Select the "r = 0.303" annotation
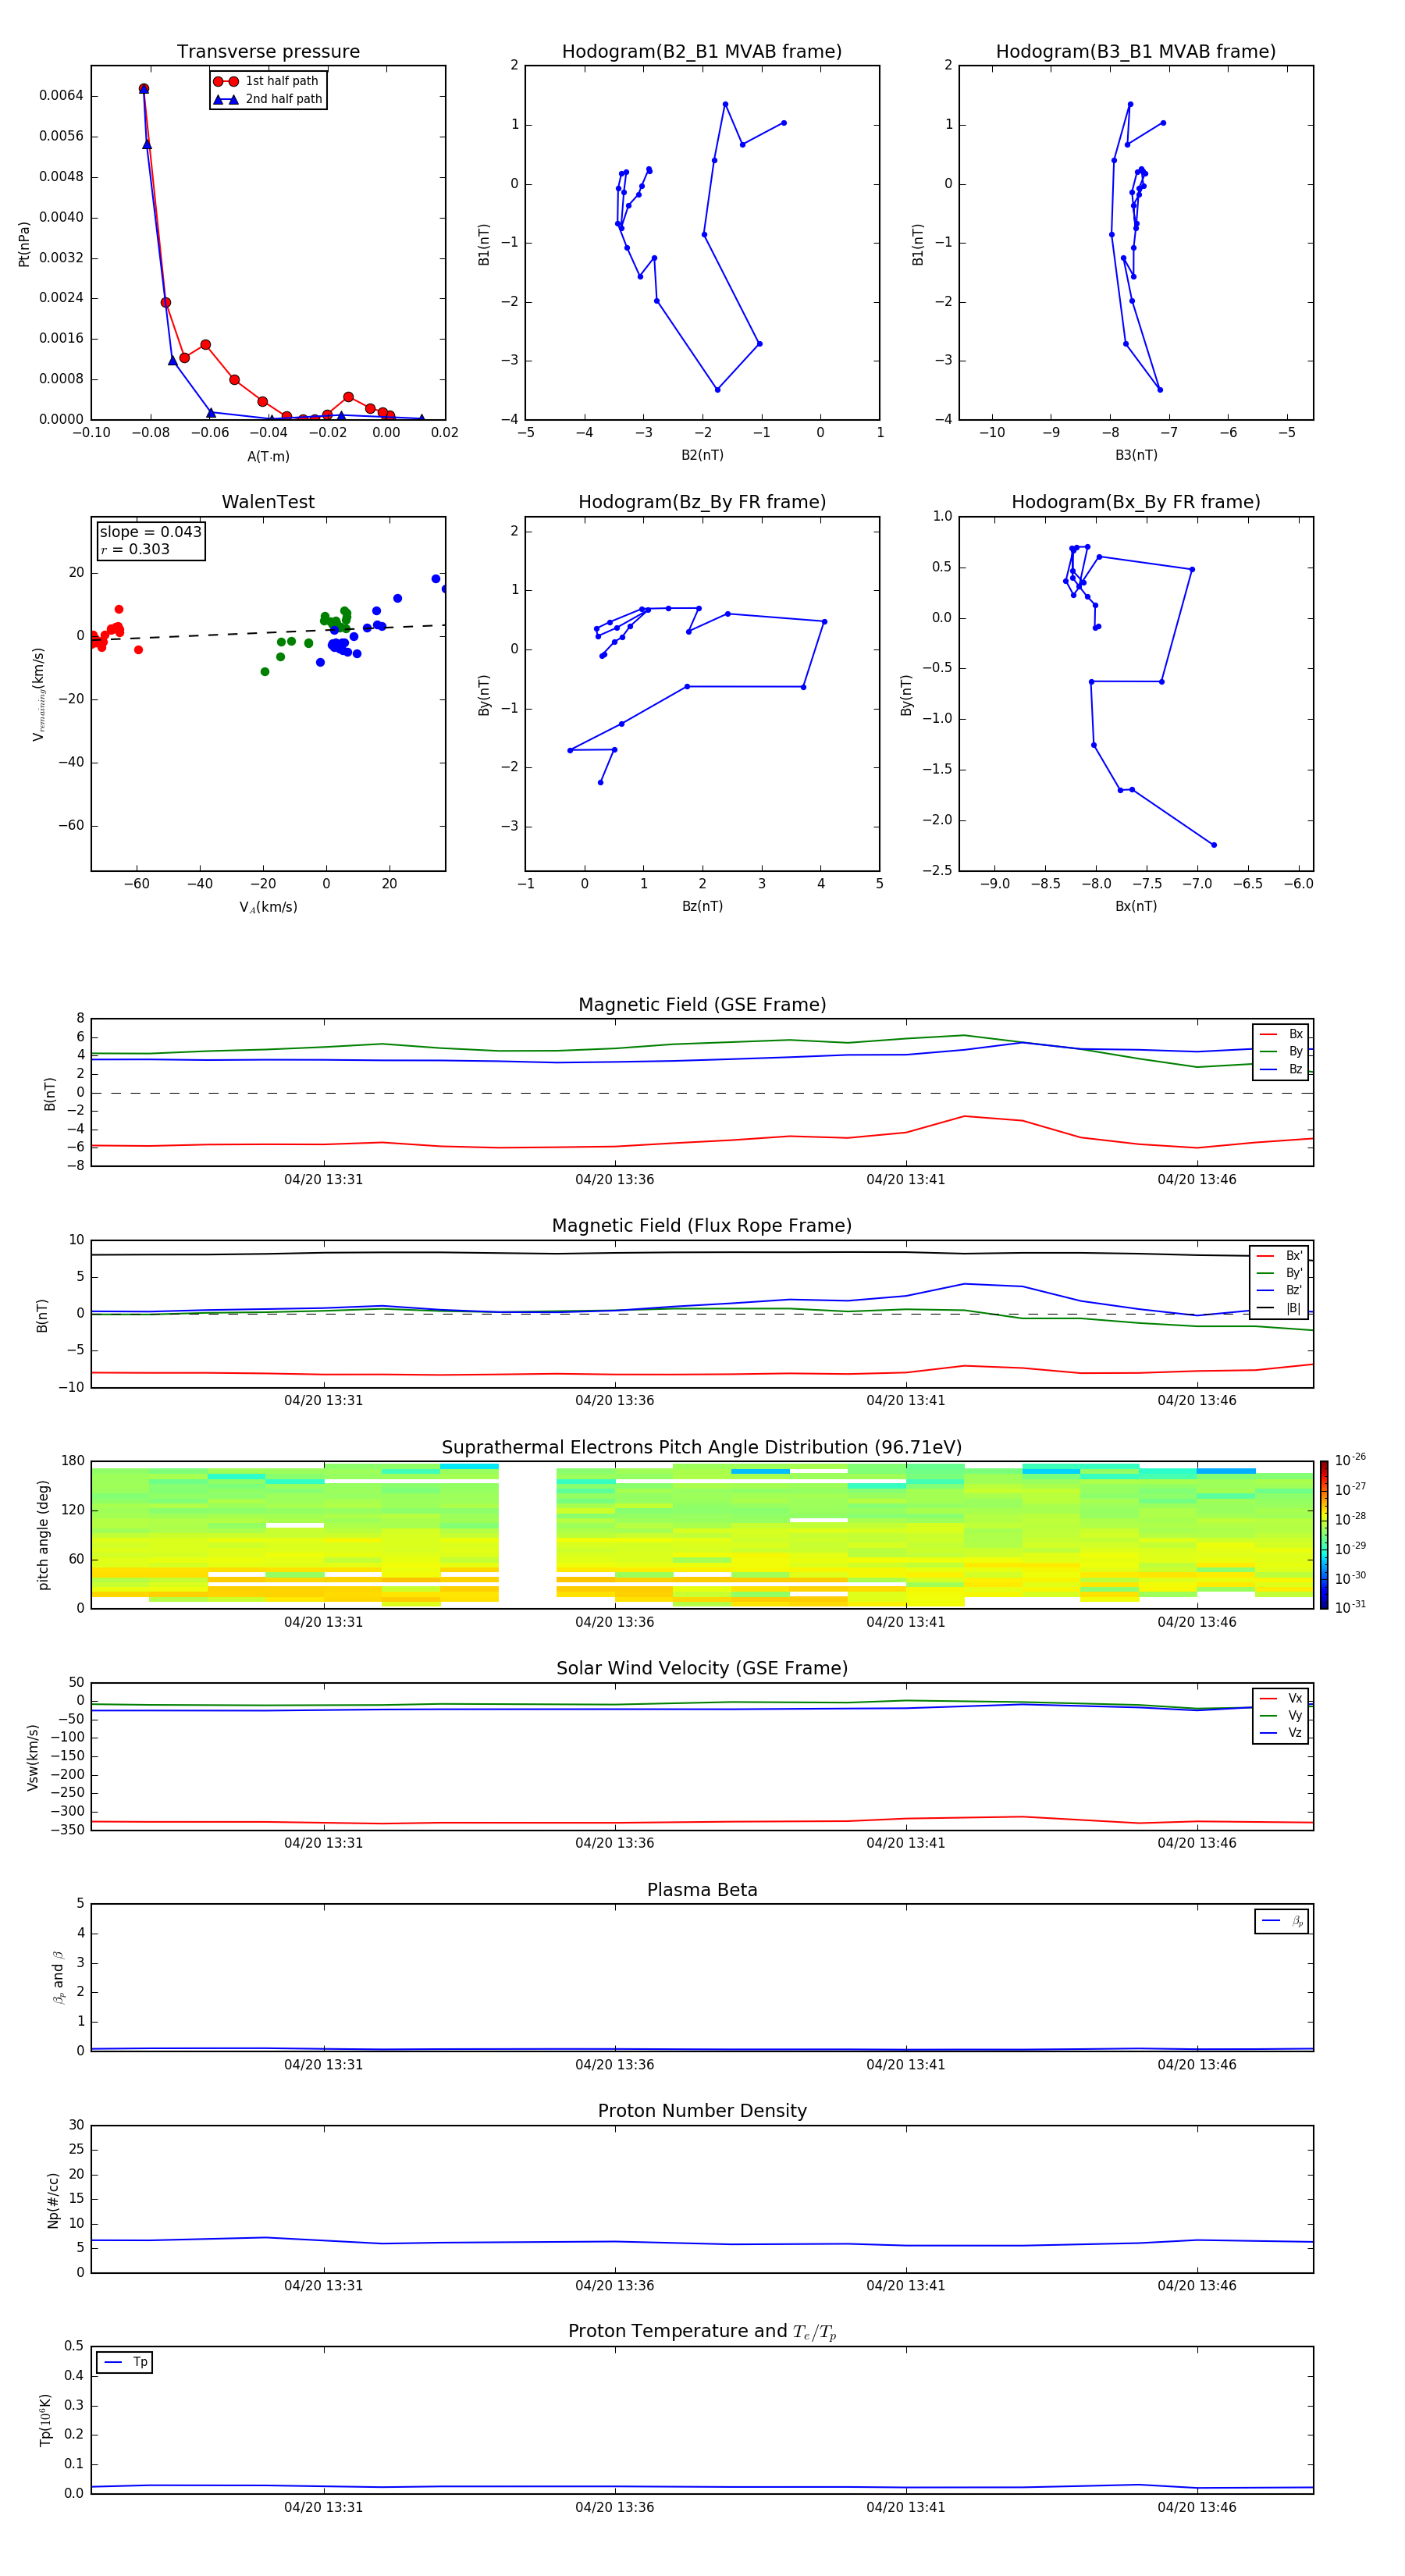This screenshot has width=1405, height=2576. (135, 549)
